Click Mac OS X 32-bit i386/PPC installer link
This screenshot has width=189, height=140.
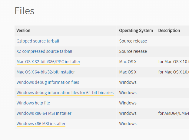pyautogui.click(x=48, y=62)
